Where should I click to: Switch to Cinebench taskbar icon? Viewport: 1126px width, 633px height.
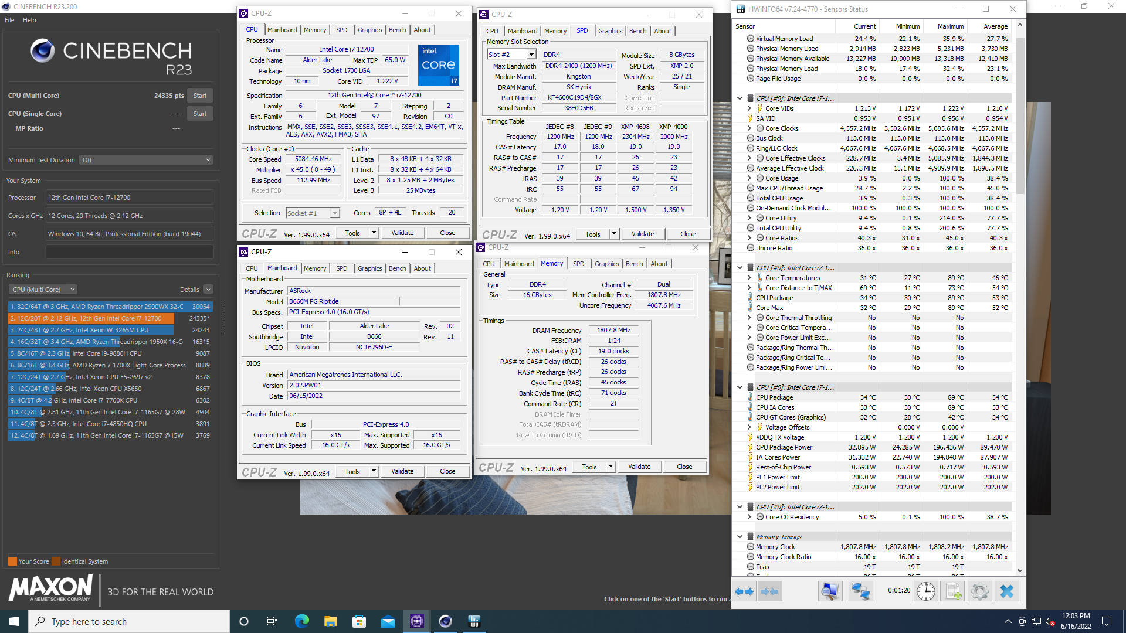tap(446, 621)
